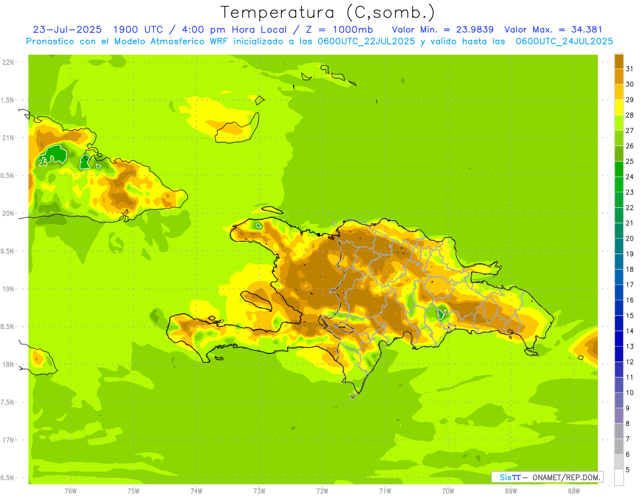Click the '17N' latitude label
This screenshot has width=644, height=498.
tap(8, 440)
